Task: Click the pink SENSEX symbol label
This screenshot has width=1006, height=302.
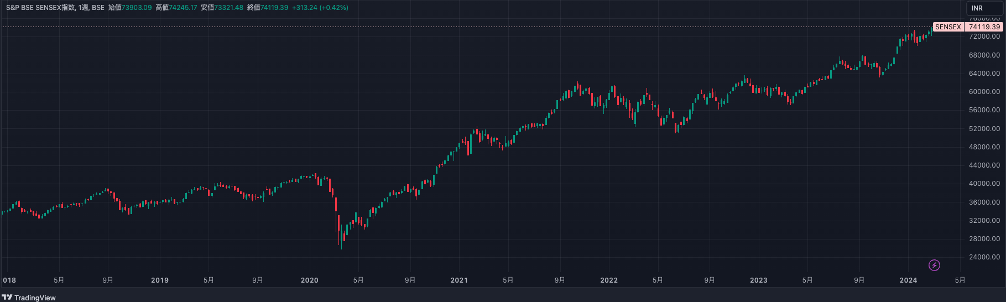Action: click(x=948, y=27)
